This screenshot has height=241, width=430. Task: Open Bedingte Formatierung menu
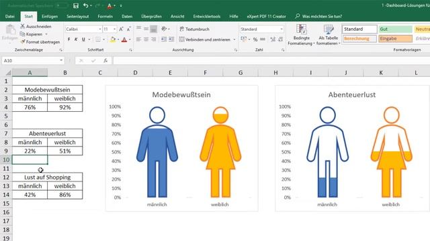tap(301, 35)
